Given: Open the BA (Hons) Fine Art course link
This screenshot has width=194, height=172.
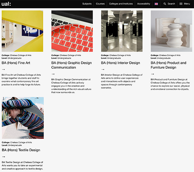Looking at the screenshot, I should (x=16, y=63).
